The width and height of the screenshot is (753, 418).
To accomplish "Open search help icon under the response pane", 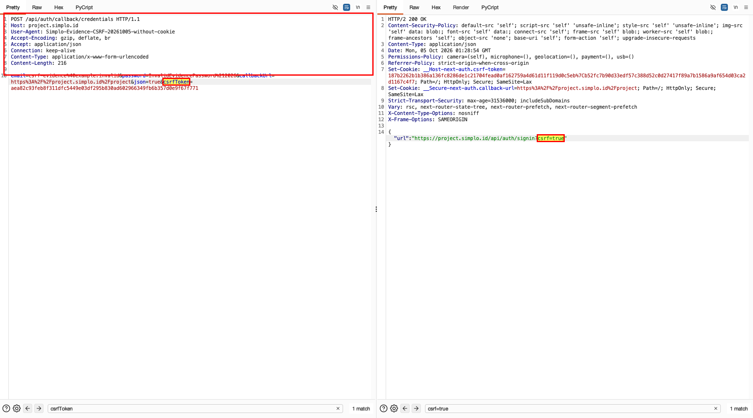I will tap(384, 408).
